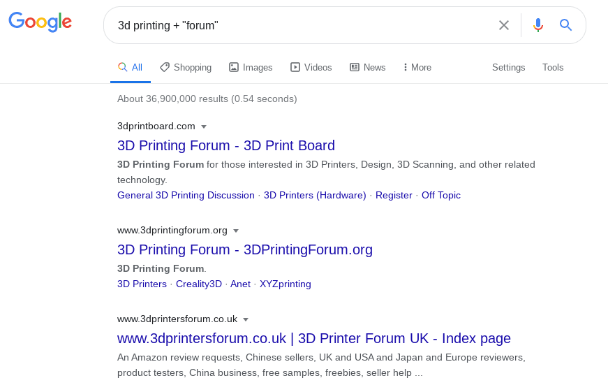Open the Register sitelink
Image resolution: width=608 pixels, height=392 pixels.
(394, 195)
